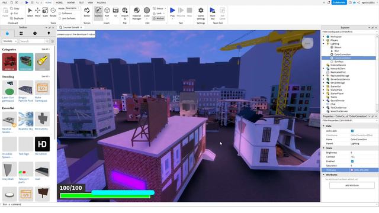Image resolution: width=379 pixels, height=213 pixels.
Task: Click See All next to Trending
Action: [46, 76]
